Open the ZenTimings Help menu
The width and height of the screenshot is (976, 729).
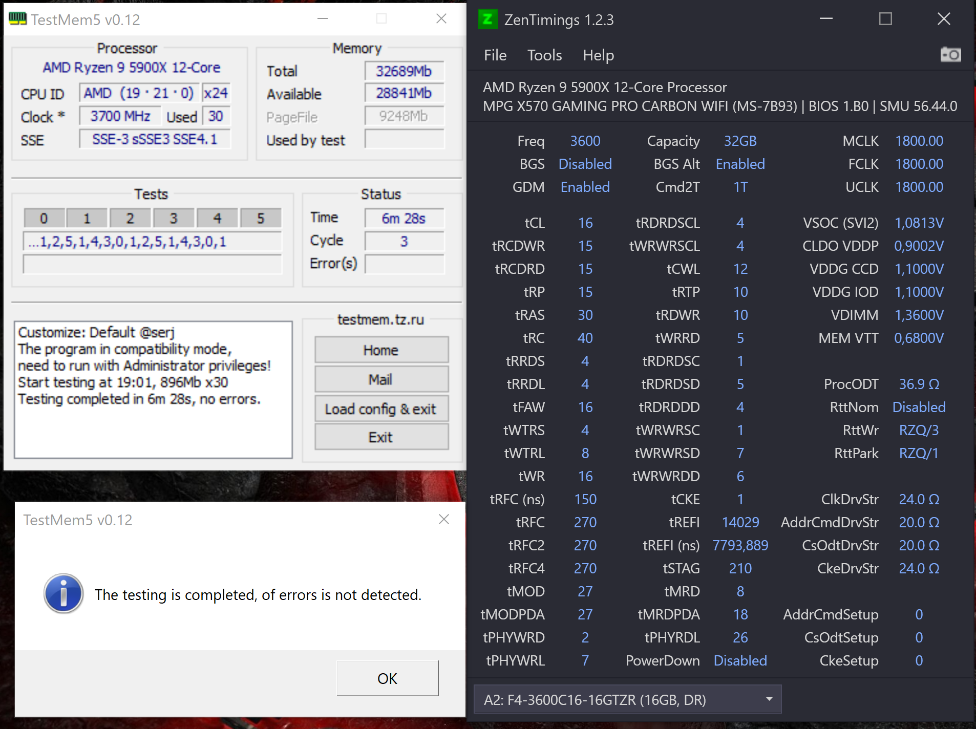[598, 55]
